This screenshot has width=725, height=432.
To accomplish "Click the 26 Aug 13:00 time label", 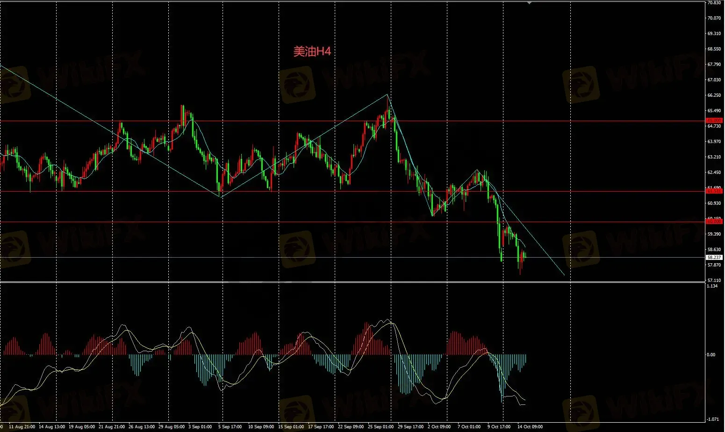I will tap(142, 427).
